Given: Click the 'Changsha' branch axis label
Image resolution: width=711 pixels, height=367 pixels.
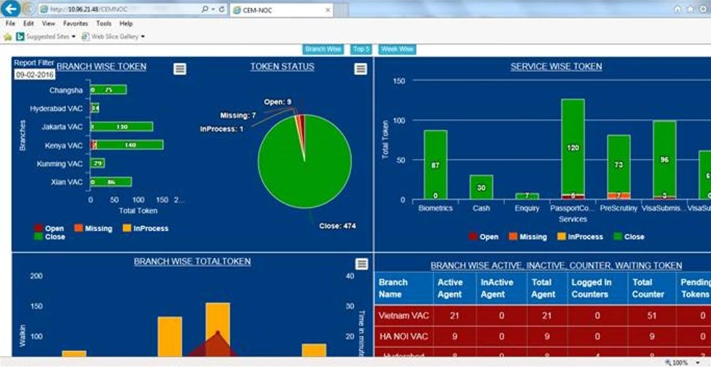Looking at the screenshot, I should [67, 90].
